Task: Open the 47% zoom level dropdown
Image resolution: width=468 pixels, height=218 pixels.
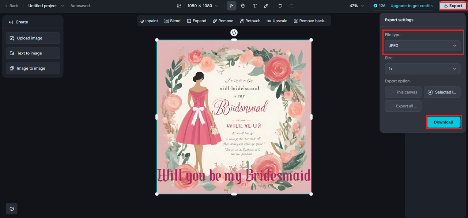Action: click(357, 6)
